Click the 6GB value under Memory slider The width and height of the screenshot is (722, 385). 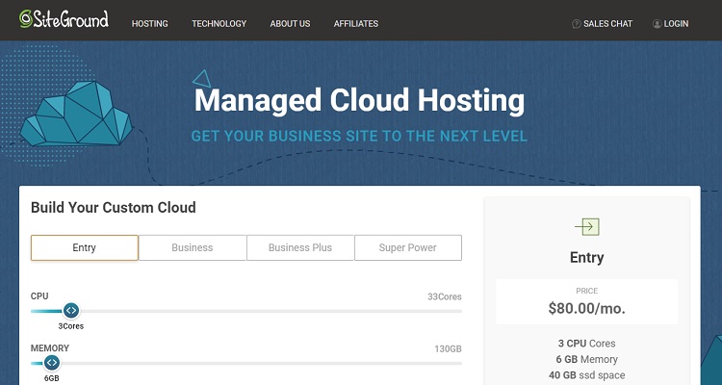click(52, 378)
